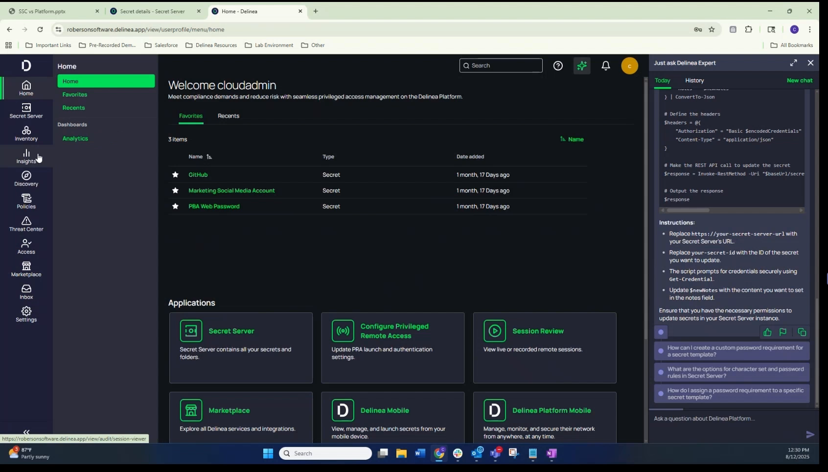This screenshot has width=828, height=472.
Task: Open the Marketplace from the sidebar
Action: coord(26,269)
